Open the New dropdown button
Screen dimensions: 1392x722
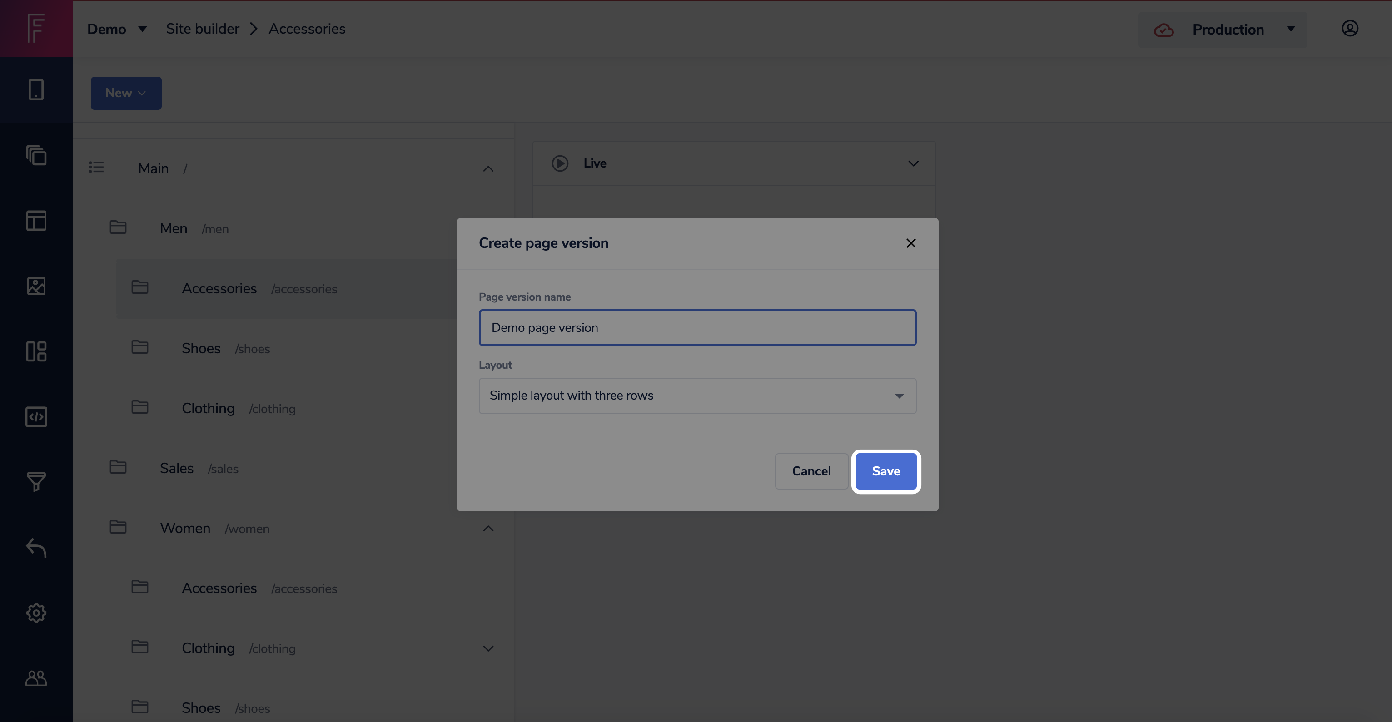[x=126, y=93]
